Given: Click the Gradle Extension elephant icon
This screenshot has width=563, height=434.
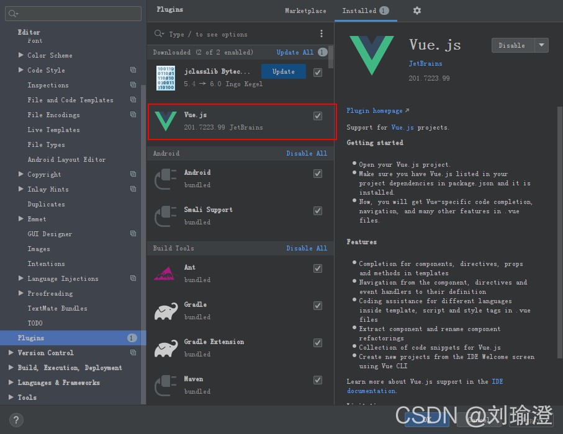Looking at the screenshot, I should pos(166,348).
